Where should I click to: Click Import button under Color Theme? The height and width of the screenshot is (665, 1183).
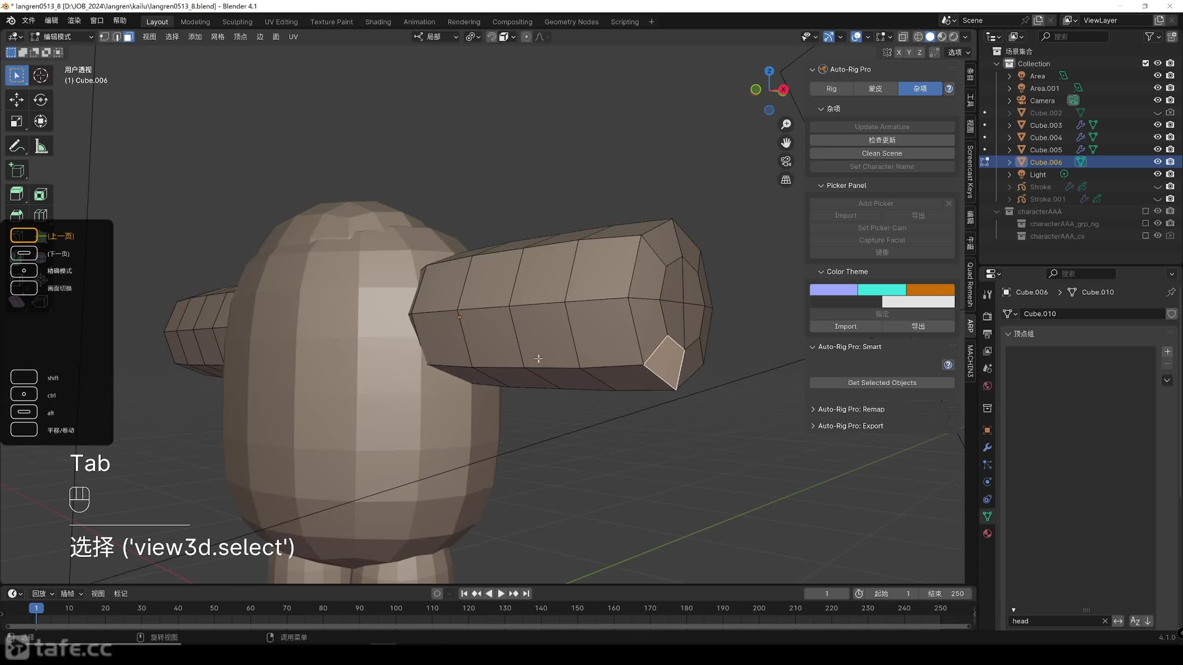coord(846,326)
